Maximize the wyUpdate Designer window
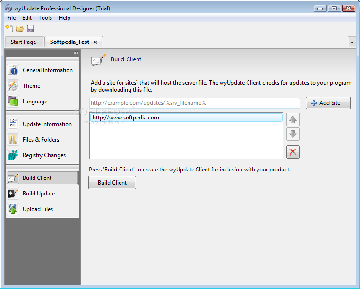 [334, 8]
